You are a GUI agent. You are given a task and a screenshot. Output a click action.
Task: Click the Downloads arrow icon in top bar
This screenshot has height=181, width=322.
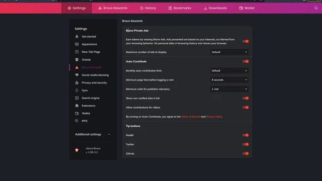coord(205,8)
